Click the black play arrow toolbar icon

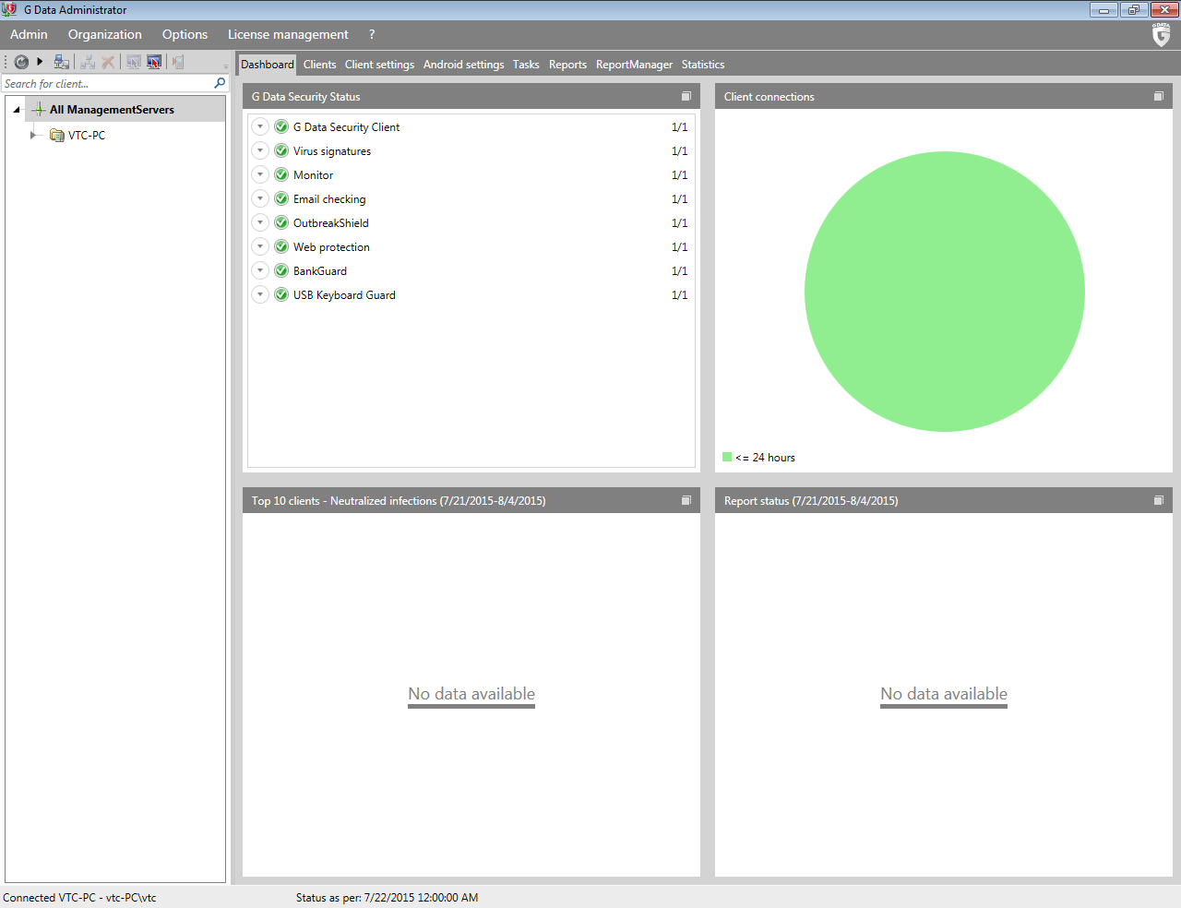(x=40, y=62)
